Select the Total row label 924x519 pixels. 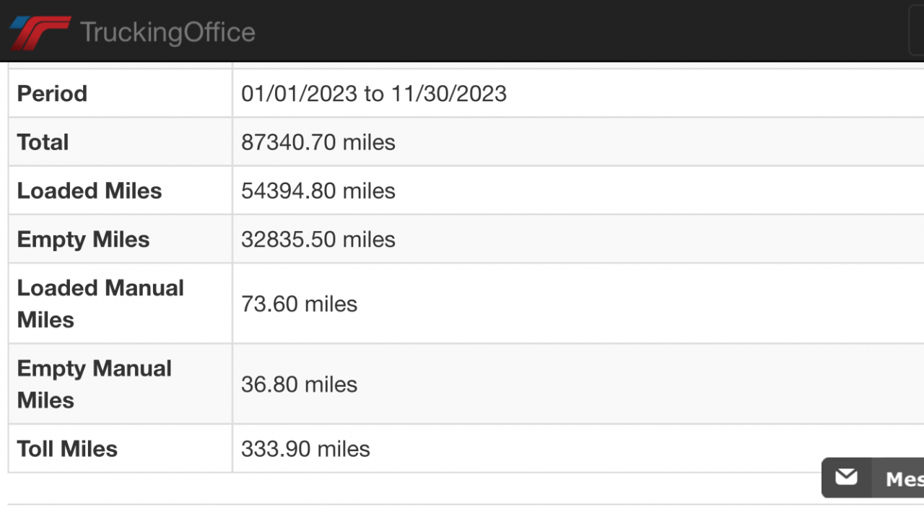pyautogui.click(x=43, y=142)
